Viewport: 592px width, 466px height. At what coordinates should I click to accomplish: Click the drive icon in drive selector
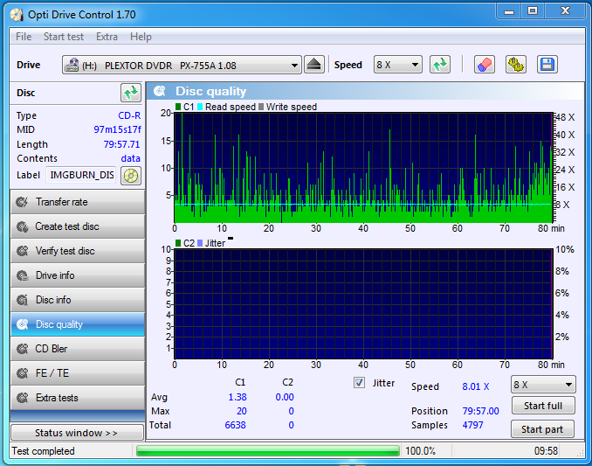coord(72,65)
